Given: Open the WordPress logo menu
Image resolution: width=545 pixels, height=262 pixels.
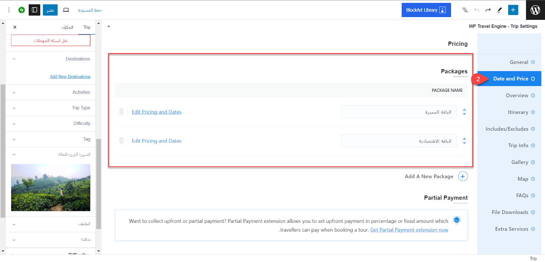Looking at the screenshot, I should pos(535,10).
